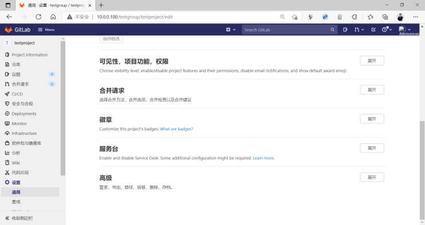The image size is (425, 225).
Task: Open Deployments in sidebar
Action: [24, 114]
